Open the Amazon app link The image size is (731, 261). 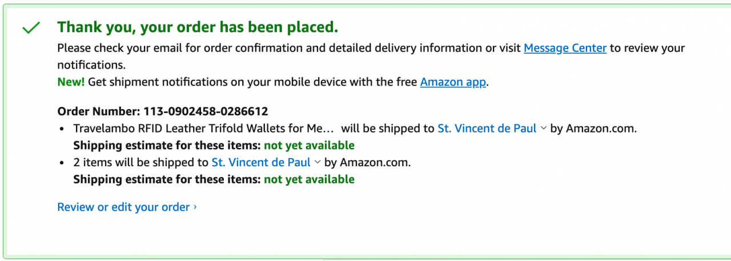coord(453,82)
